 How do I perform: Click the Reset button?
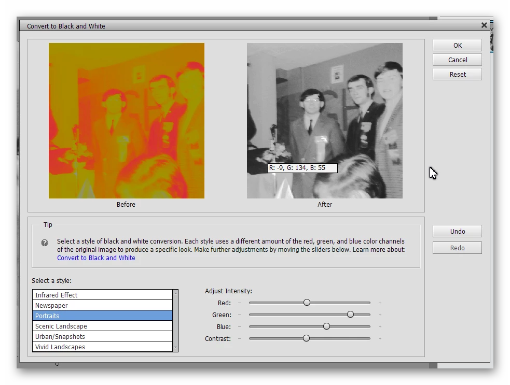(457, 75)
